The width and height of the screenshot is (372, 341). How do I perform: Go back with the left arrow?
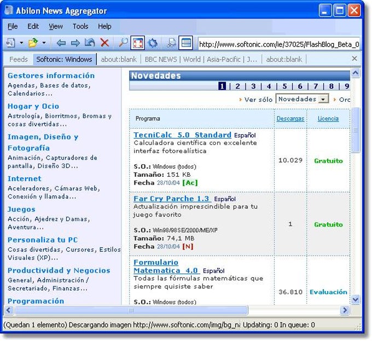pyautogui.click(x=61, y=43)
